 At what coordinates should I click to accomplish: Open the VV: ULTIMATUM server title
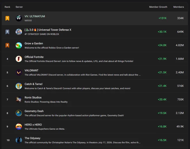coord(35,16)
